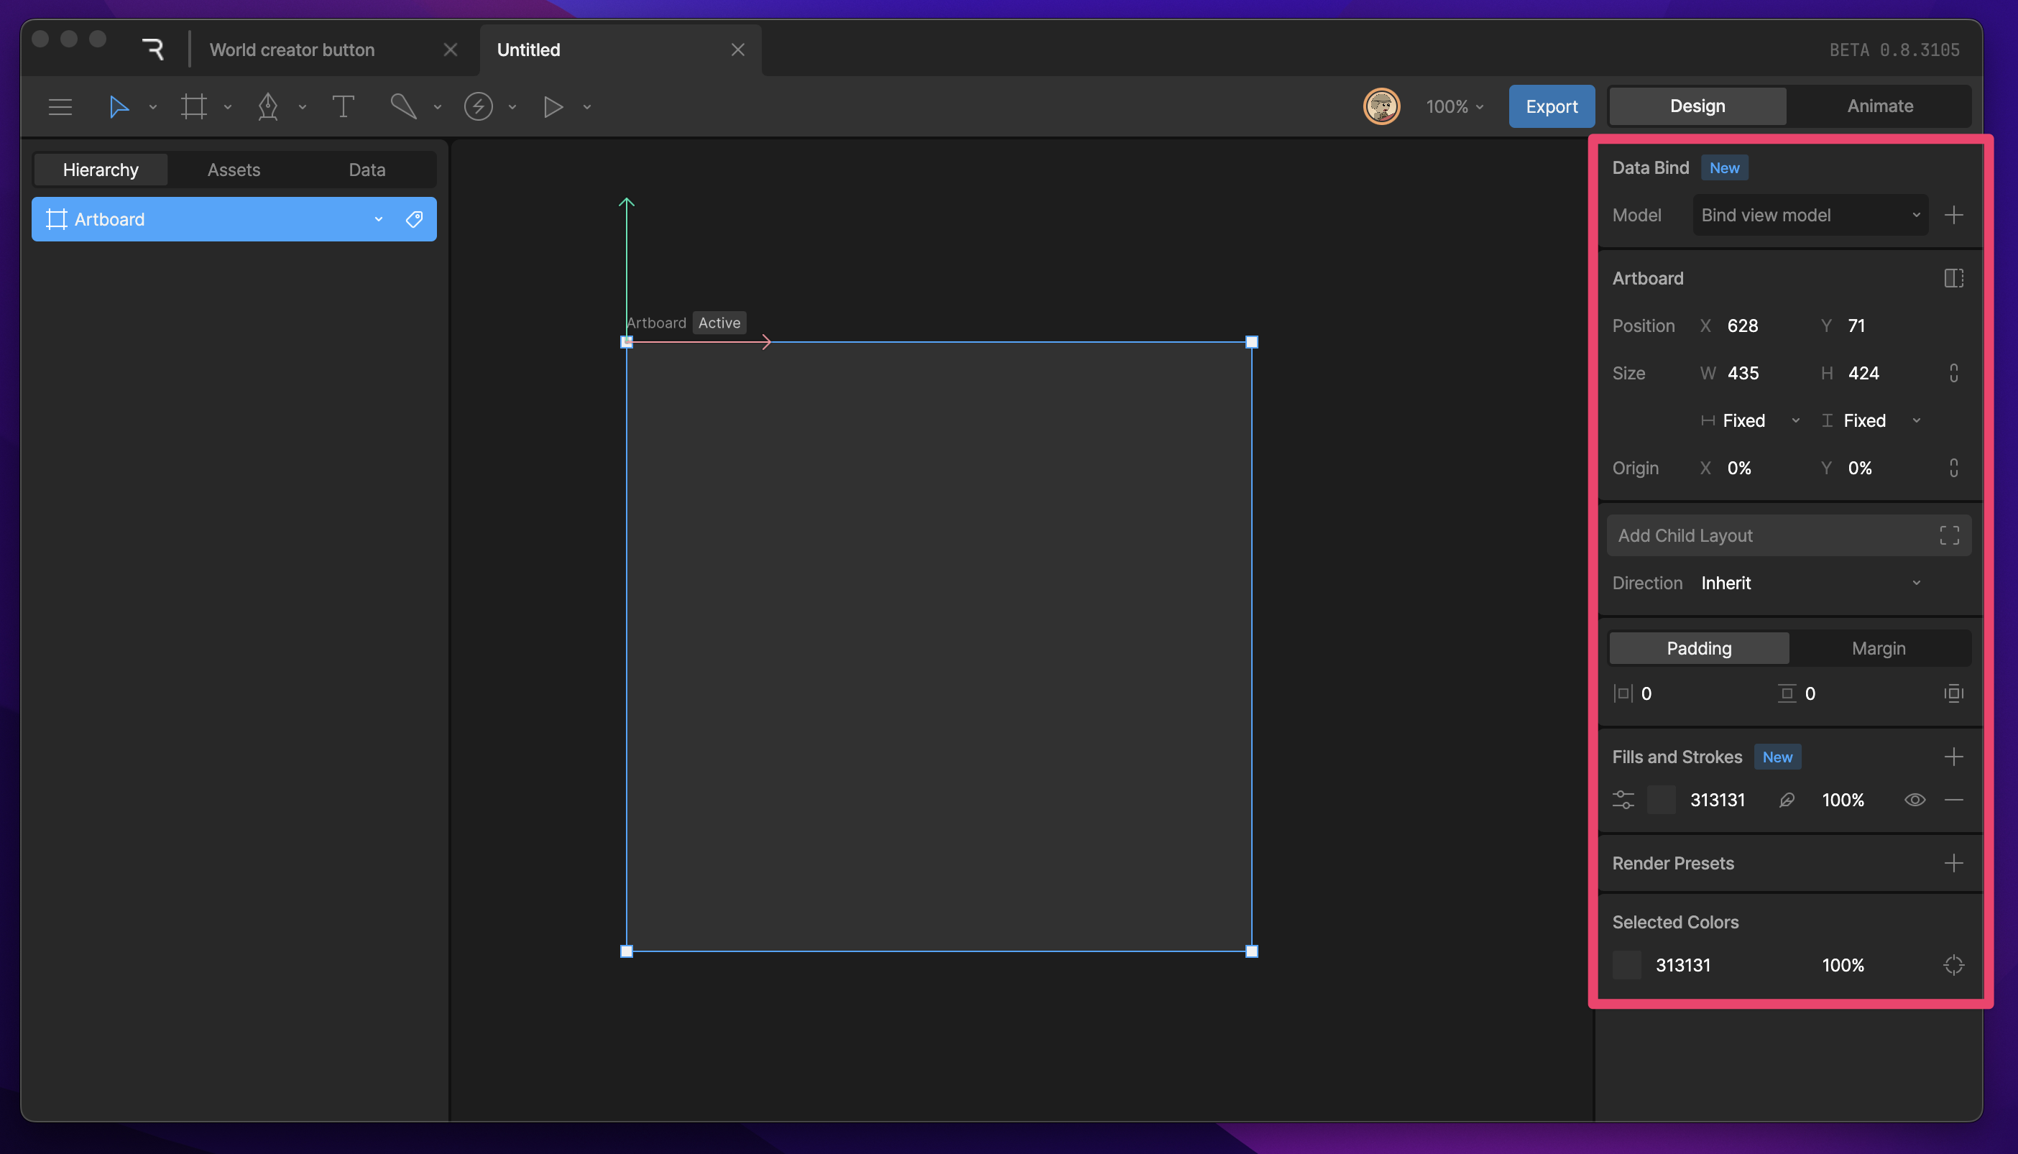The image size is (2018, 1154).
Task: Click the lightning Events tool icon
Action: point(478,106)
